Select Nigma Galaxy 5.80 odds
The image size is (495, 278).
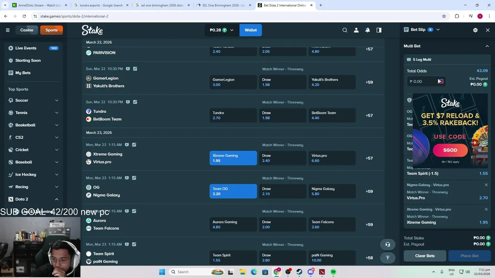click(x=332, y=191)
